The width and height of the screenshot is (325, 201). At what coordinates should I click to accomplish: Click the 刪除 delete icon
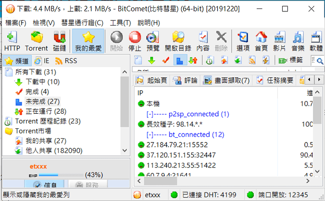click(x=221, y=41)
